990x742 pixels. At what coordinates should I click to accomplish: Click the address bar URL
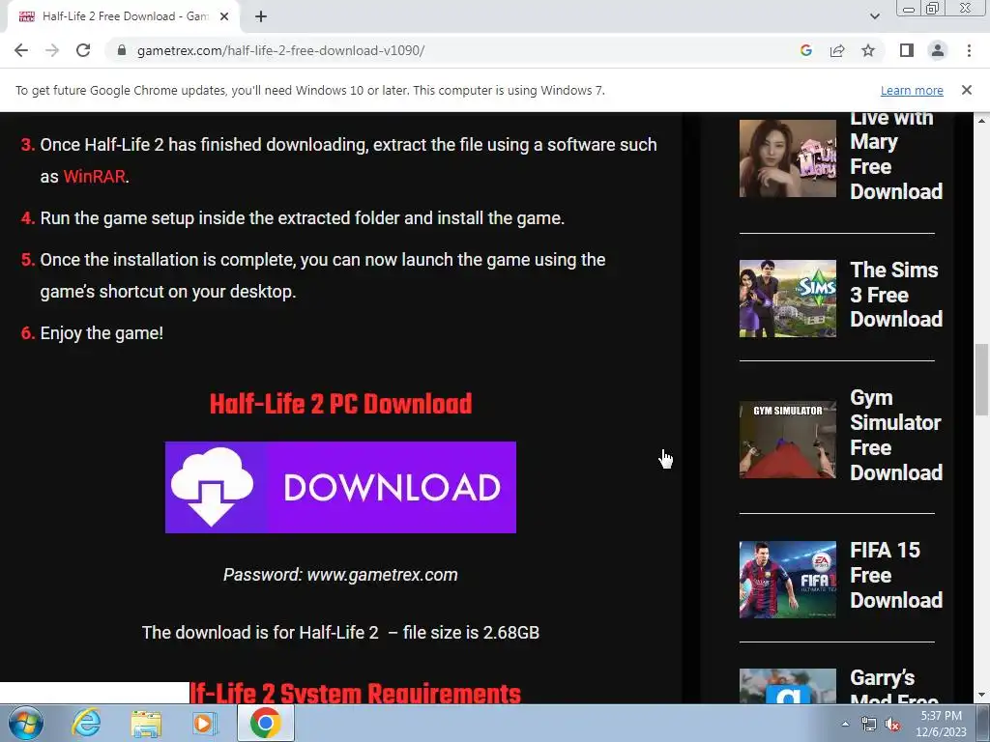tap(280, 50)
